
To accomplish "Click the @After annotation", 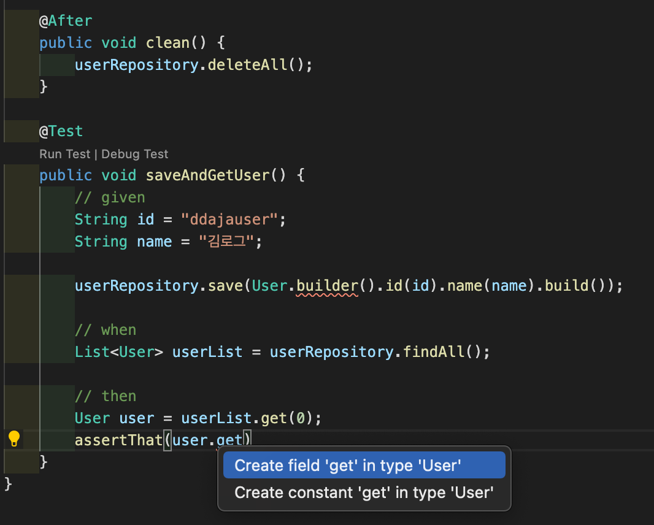I will pos(66,21).
